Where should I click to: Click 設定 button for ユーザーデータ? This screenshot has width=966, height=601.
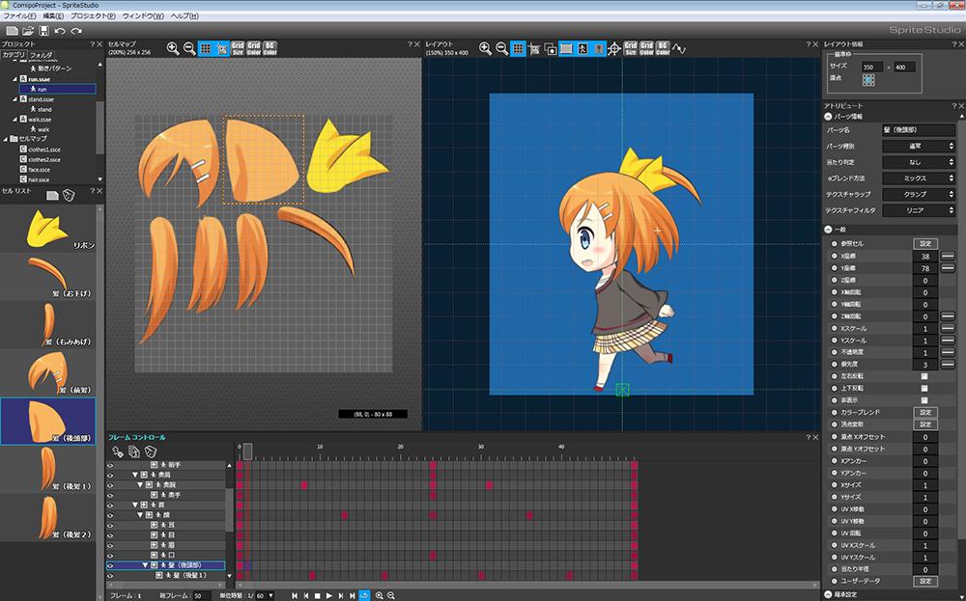point(924,581)
